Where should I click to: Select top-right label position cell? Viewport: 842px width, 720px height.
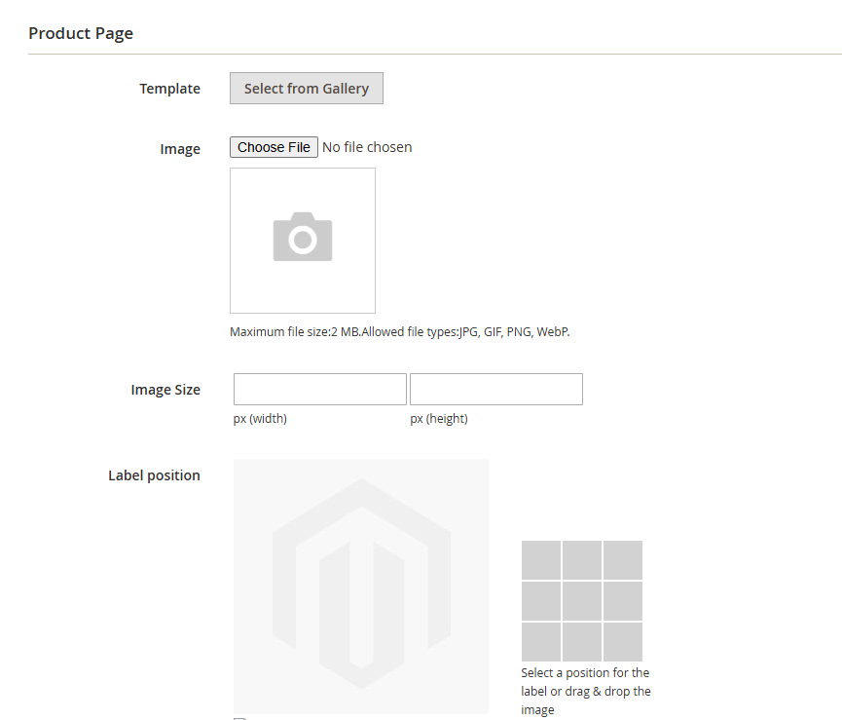click(x=622, y=560)
